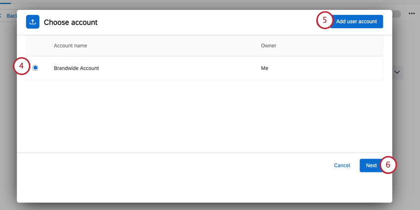This screenshot has height=210, width=420.
Task: Click the upload icon beside Choose account
Action: pos(33,22)
